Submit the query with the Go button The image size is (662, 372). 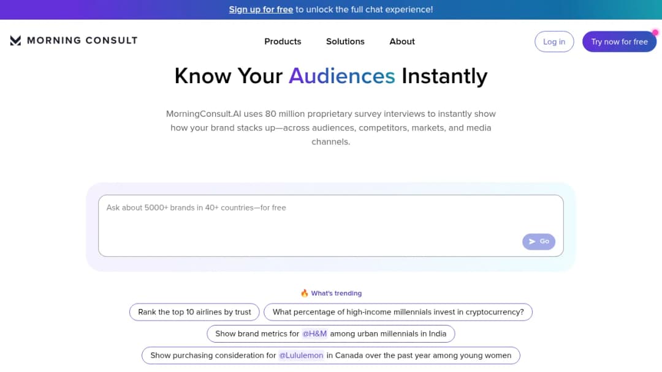(539, 242)
